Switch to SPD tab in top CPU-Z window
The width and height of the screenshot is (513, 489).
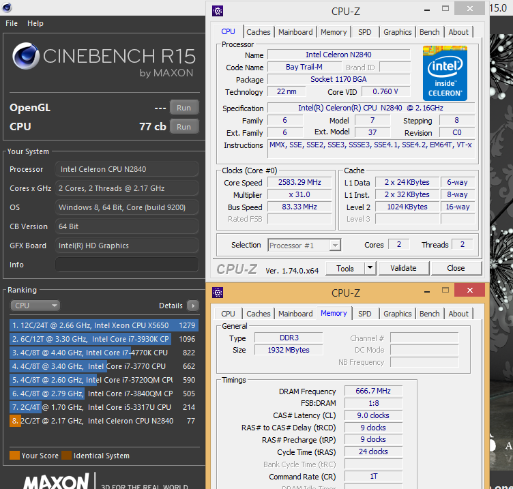pyautogui.click(x=364, y=32)
